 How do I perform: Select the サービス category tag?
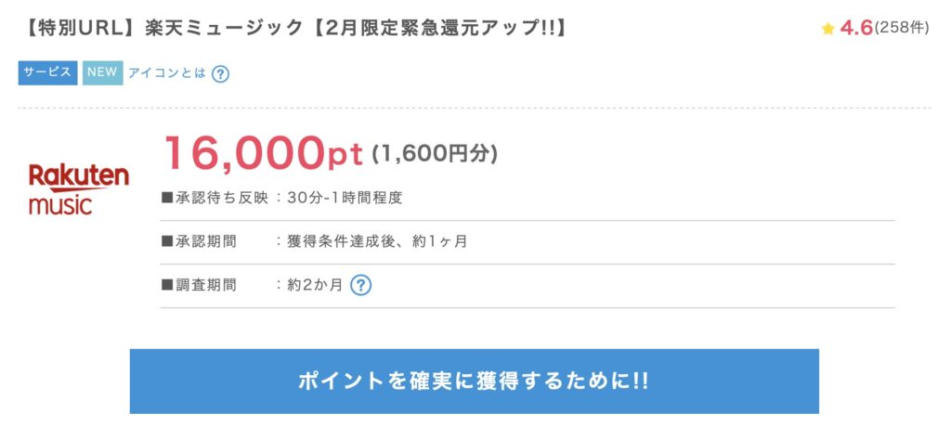coord(47,72)
